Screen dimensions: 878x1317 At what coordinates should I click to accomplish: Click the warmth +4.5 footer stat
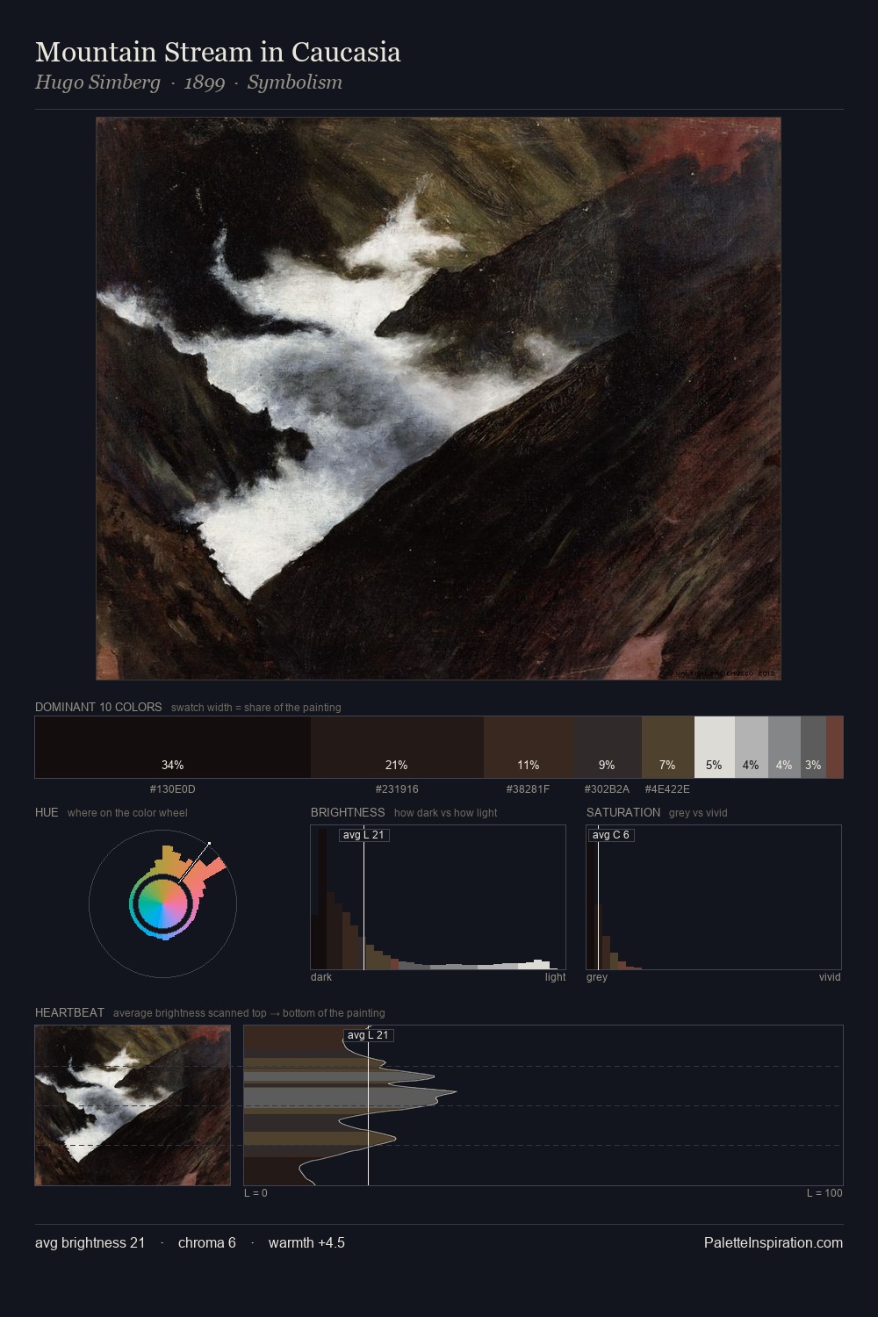point(306,1242)
